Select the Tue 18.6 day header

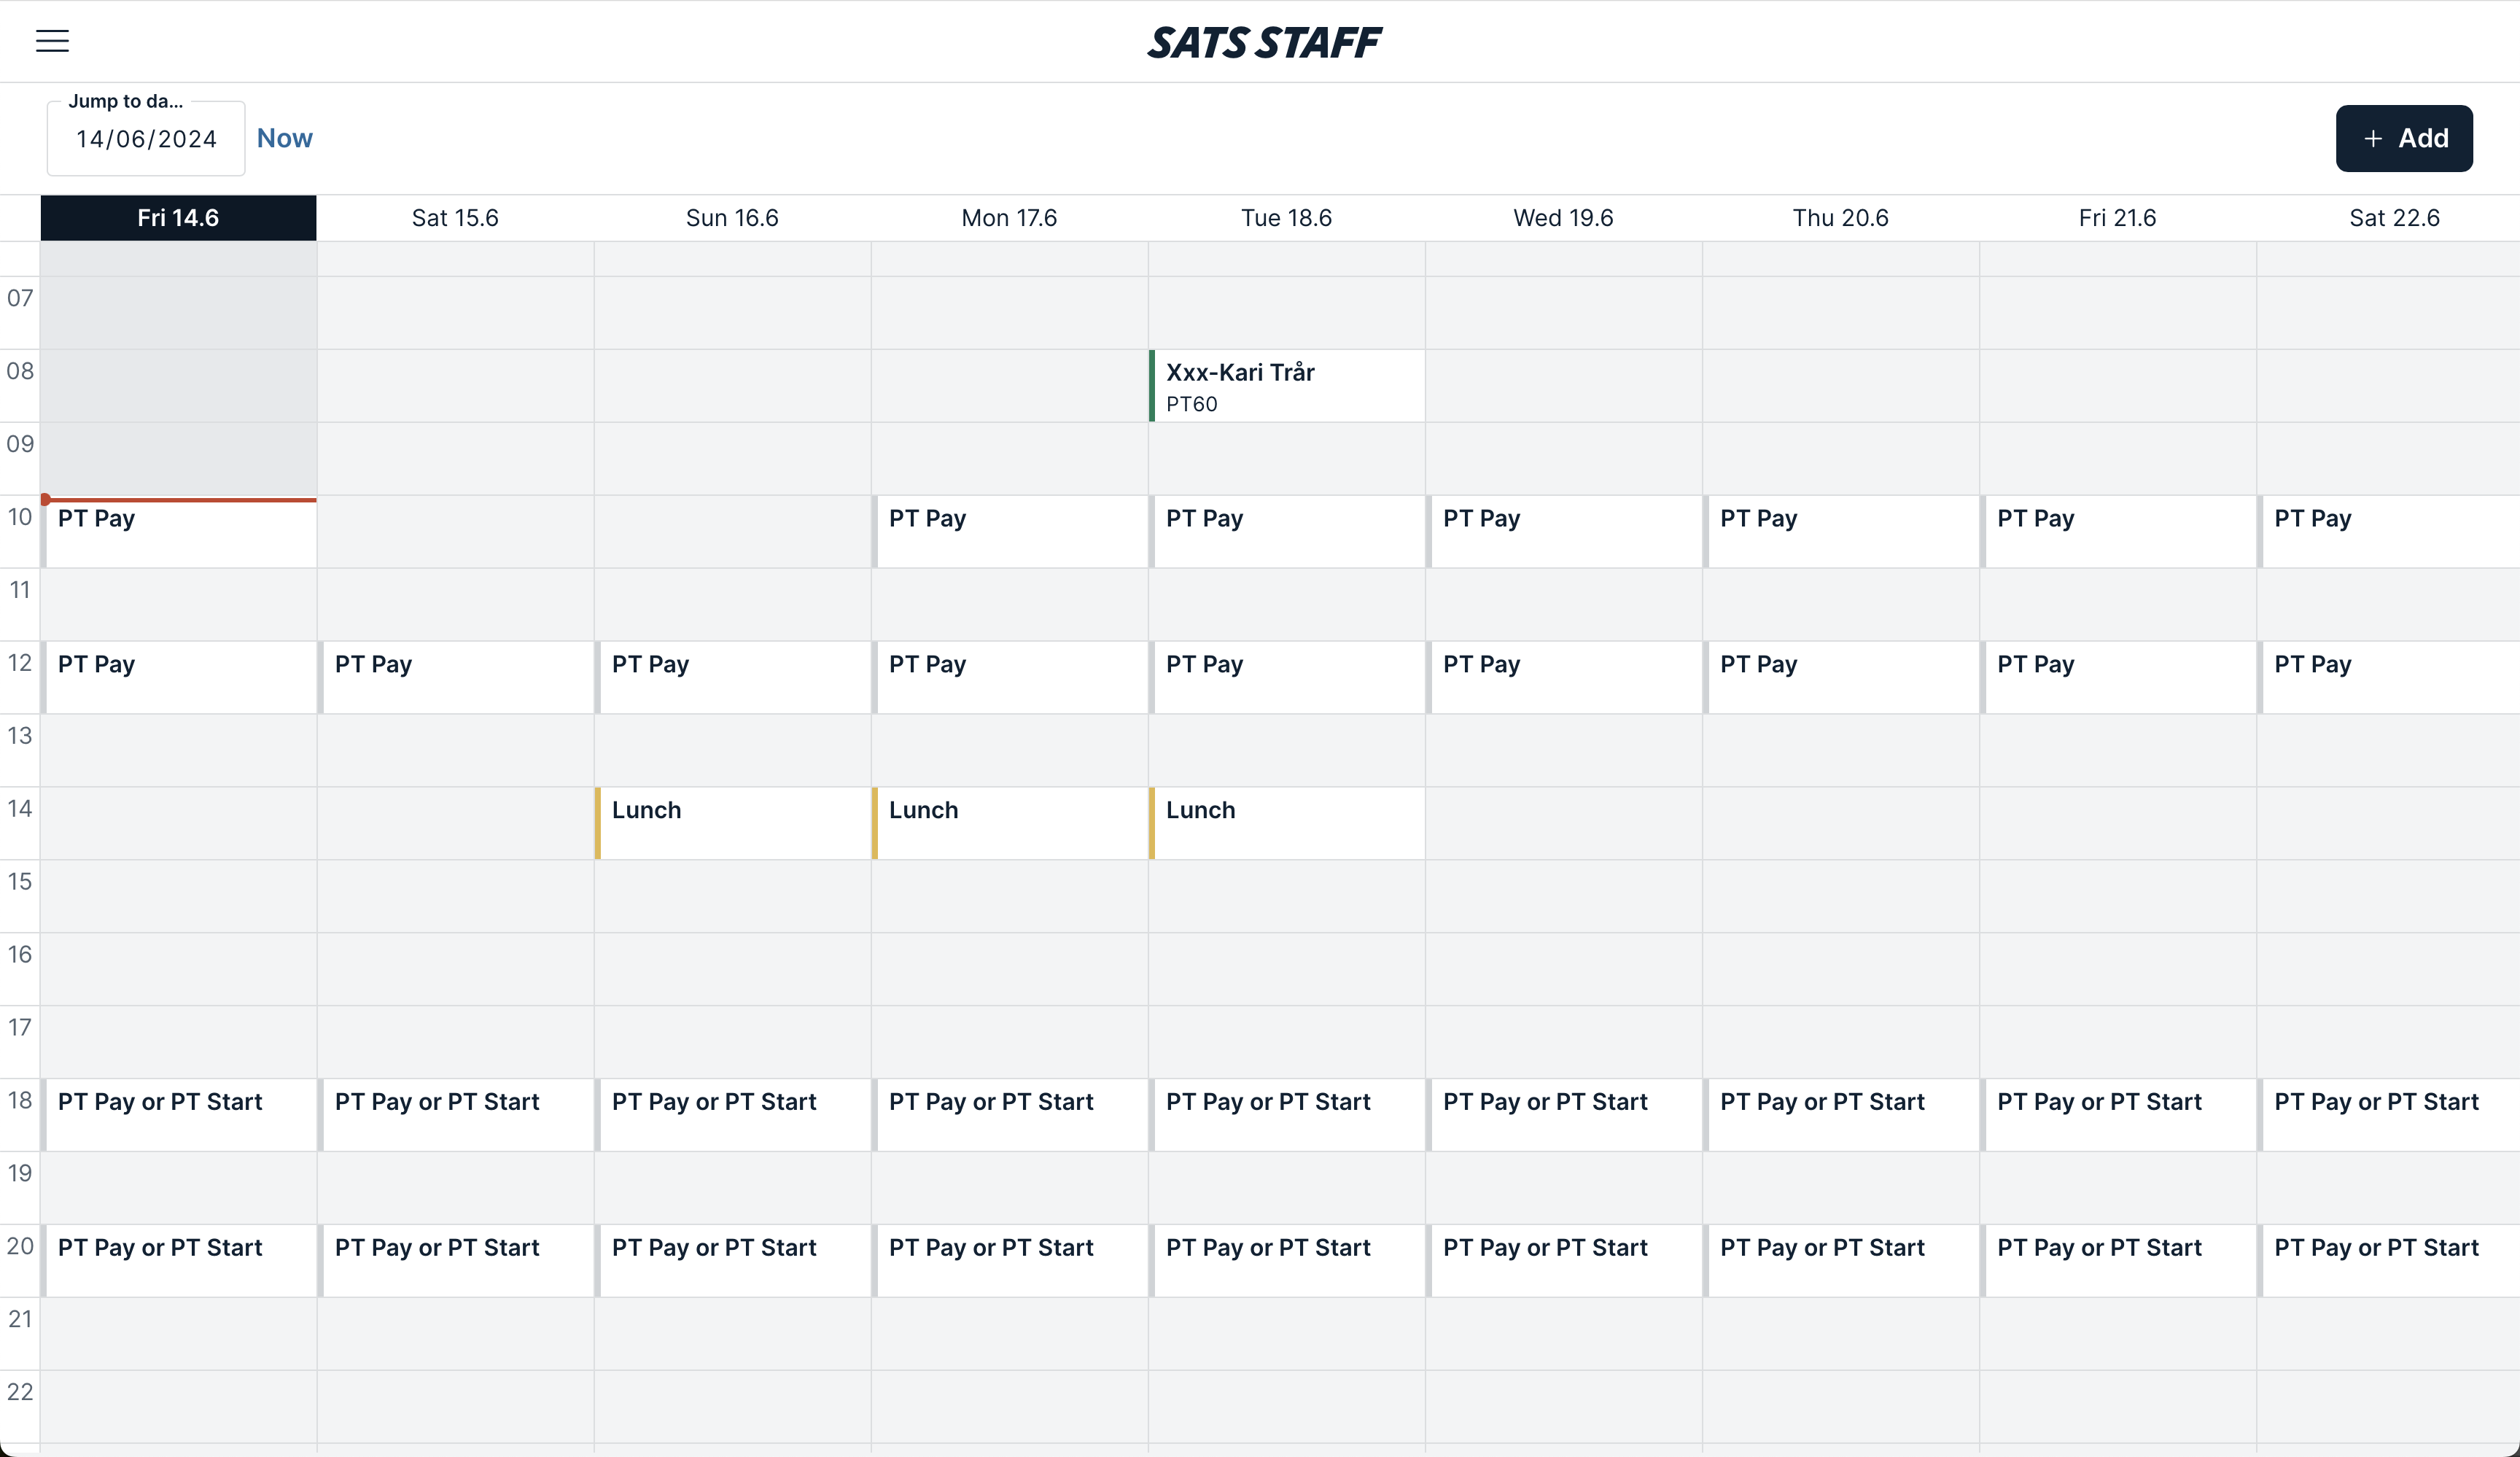pyautogui.click(x=1286, y=218)
